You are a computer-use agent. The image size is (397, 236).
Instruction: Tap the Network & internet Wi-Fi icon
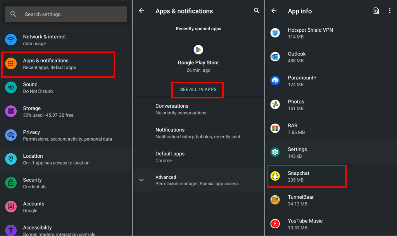pyautogui.click(x=11, y=40)
